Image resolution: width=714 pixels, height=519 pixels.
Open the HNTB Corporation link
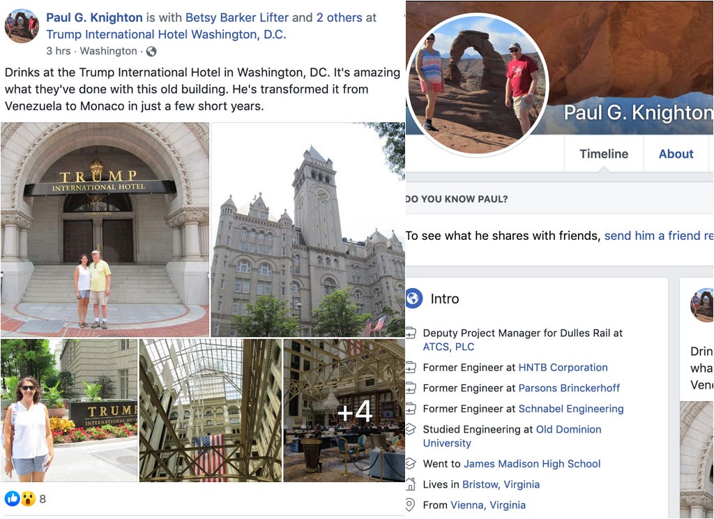pos(563,367)
